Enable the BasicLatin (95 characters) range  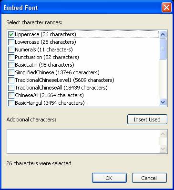point(11,65)
